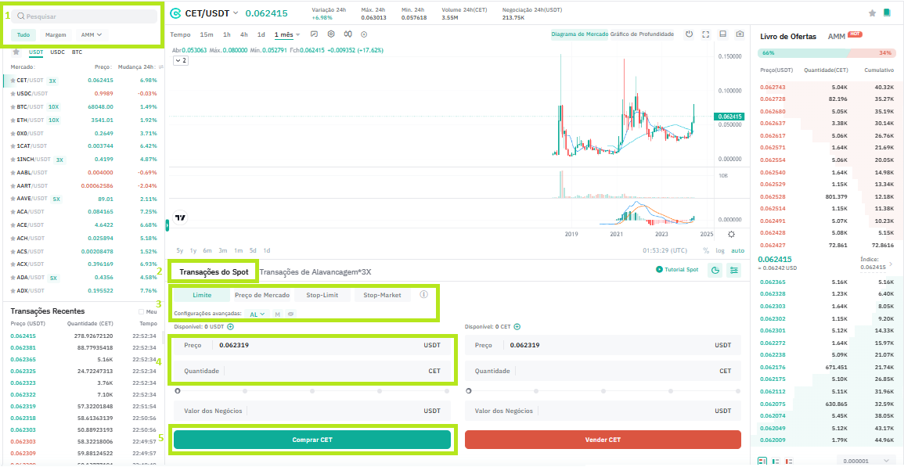Viewport: 904px width, 467px height.
Task: Star the BTC/USDT market row
Action: [13, 106]
